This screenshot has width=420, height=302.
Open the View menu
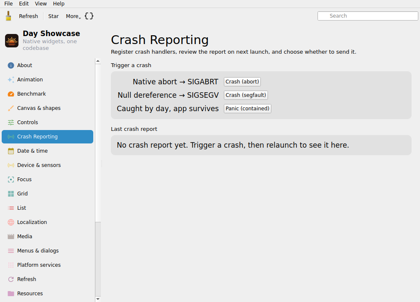coord(41,4)
